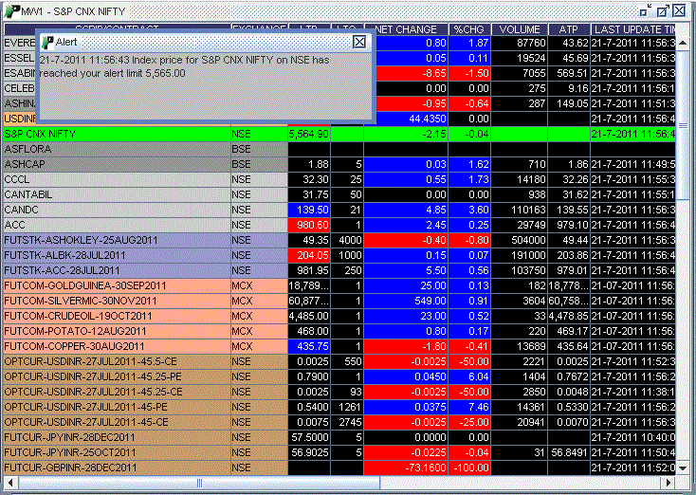
Task: Select the ACC scrip row
Action: [116, 225]
